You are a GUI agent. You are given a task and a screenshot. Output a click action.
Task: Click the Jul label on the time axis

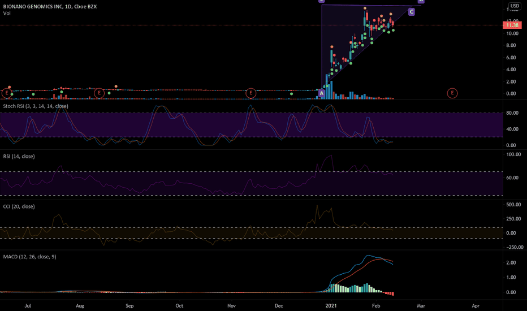28,305
